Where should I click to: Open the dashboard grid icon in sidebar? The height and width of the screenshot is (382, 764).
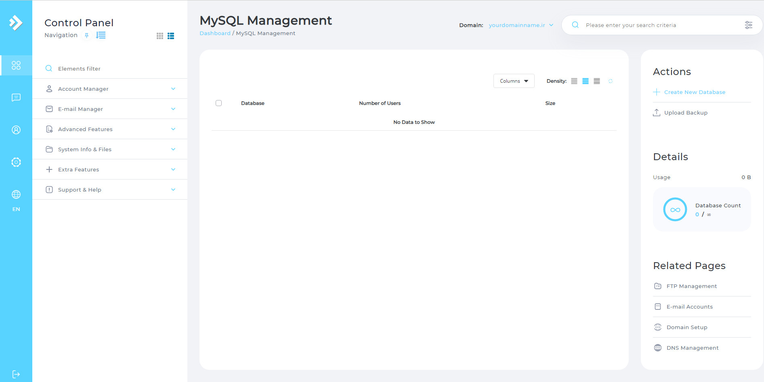pos(16,65)
